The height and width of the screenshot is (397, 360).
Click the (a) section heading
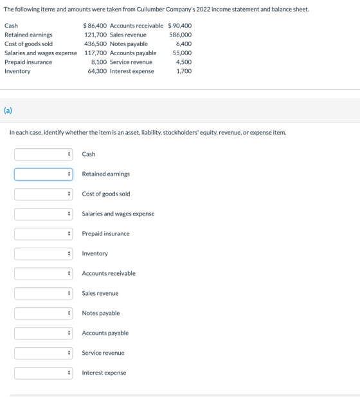[x=8, y=110]
